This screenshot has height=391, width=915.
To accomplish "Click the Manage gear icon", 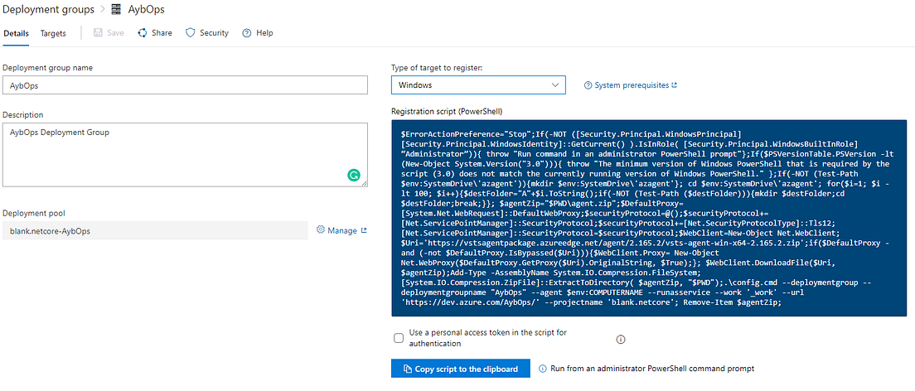I will click(x=321, y=230).
